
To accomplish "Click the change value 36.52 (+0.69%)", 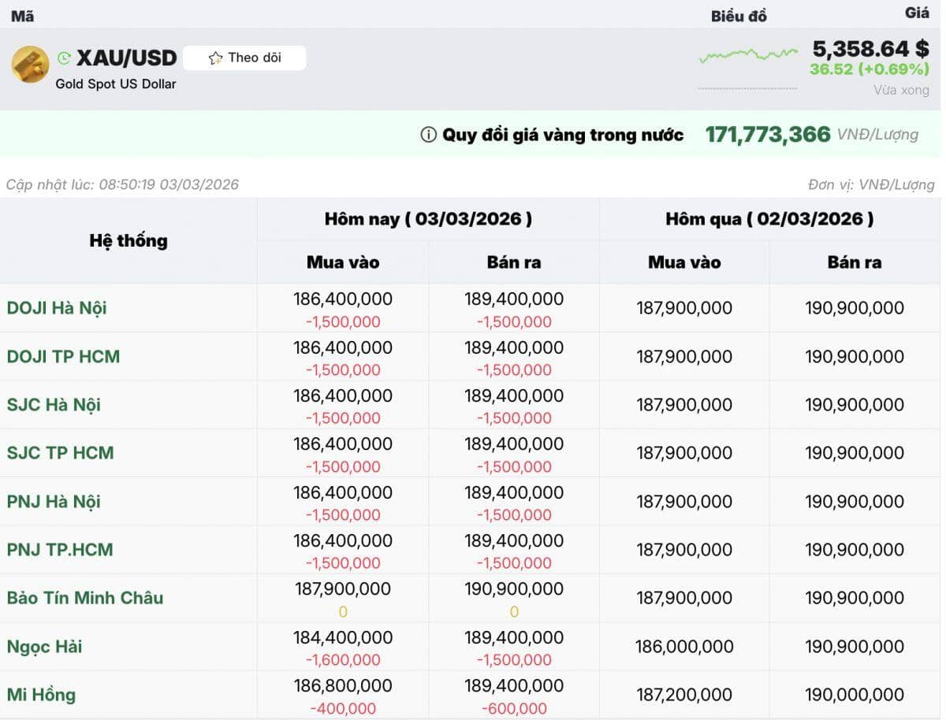I will coord(870,69).
